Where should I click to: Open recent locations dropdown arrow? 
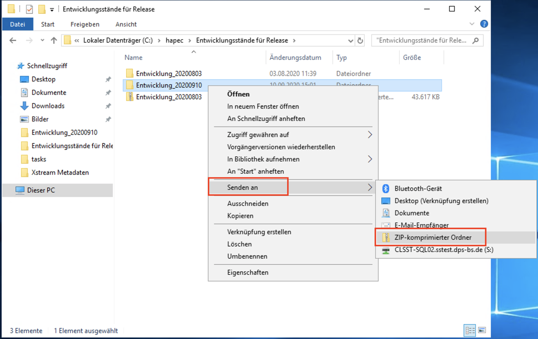click(42, 40)
